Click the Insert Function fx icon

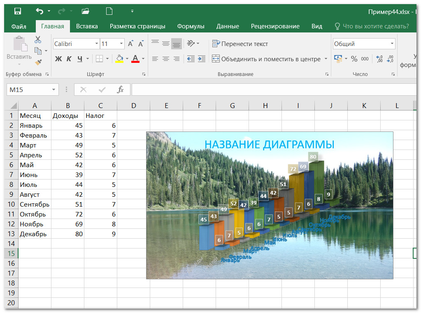coord(120,90)
